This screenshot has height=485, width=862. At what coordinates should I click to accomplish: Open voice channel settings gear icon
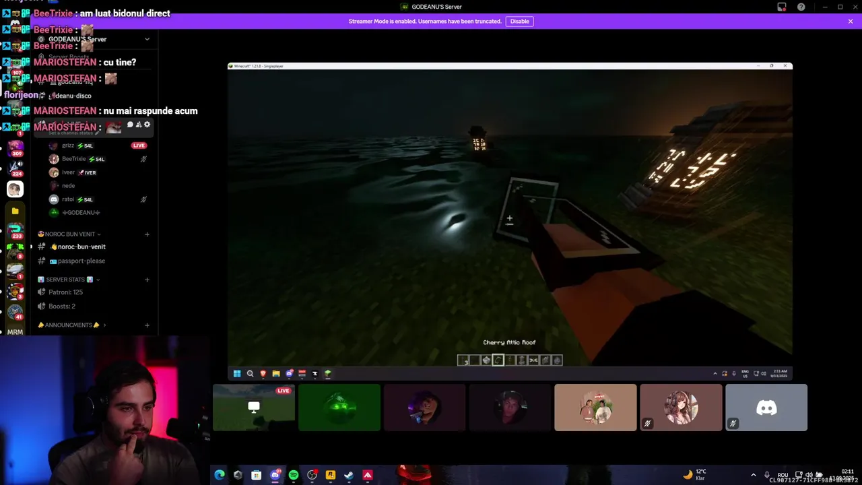coord(147,125)
